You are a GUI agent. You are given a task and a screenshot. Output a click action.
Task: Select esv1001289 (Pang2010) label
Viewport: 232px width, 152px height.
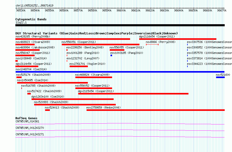tap(83, 53)
